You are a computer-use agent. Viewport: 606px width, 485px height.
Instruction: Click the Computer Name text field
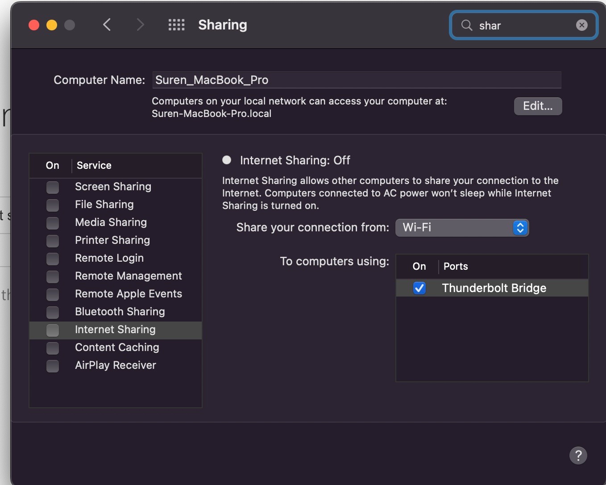pyautogui.click(x=356, y=80)
